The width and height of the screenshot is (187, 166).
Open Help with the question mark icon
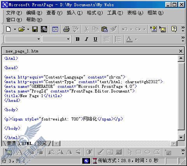pyautogui.click(x=174, y=29)
